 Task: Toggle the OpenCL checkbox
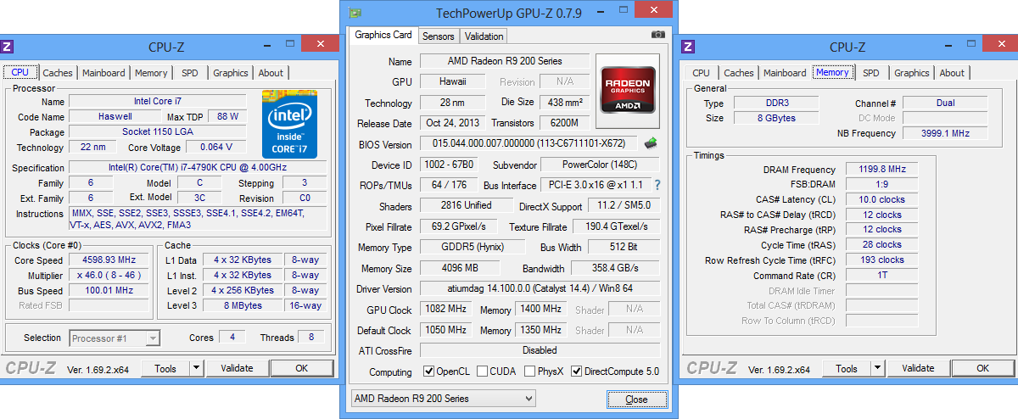[429, 372]
